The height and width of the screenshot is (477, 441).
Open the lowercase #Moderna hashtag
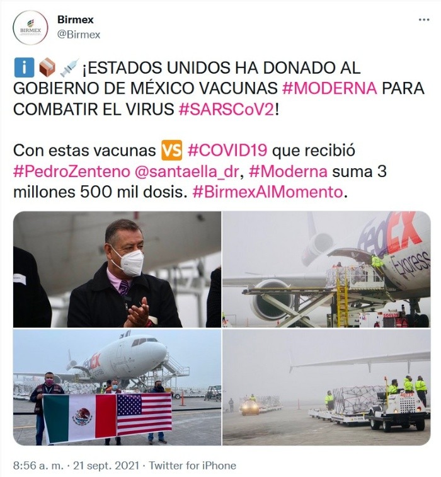click(x=288, y=171)
